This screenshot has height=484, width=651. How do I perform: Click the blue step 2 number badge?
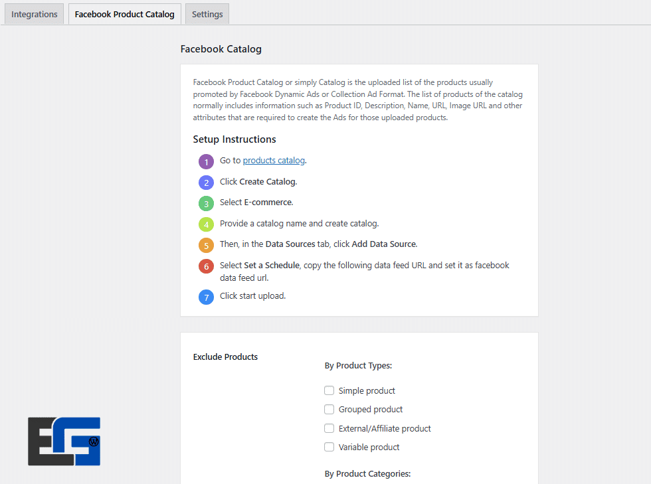206,183
